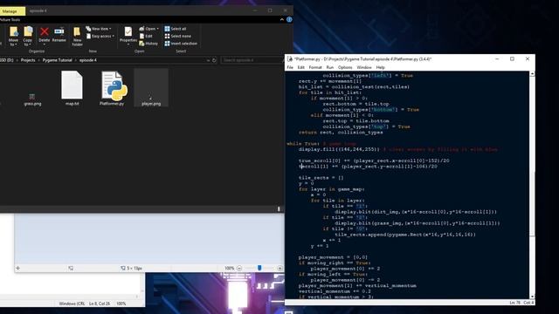This screenshot has width=559, height=314.
Task: Open the Help menu in IDLE
Action: pos(381,67)
